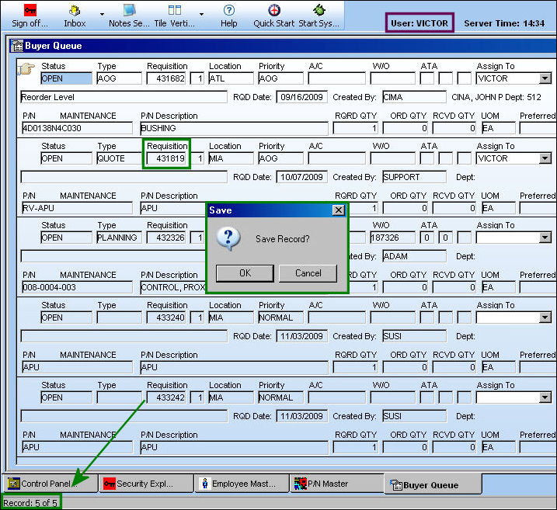Close the Save dialog with X
Viewport: 557px width, 510px height.
(339, 210)
